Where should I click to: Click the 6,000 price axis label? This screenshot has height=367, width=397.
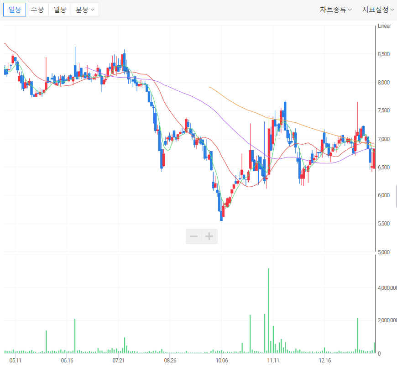click(x=384, y=195)
